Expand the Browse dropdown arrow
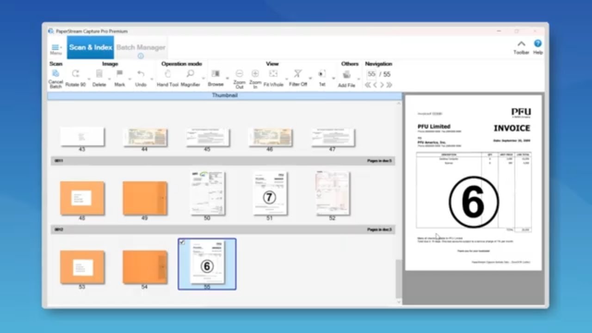The width and height of the screenshot is (592, 333). (227, 78)
